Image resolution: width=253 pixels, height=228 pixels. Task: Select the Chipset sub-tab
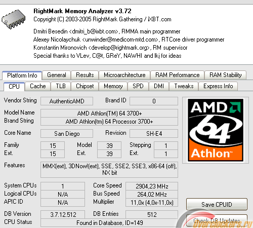click(85, 86)
